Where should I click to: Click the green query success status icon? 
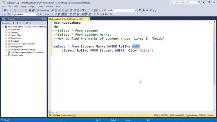[x=50, y=115]
